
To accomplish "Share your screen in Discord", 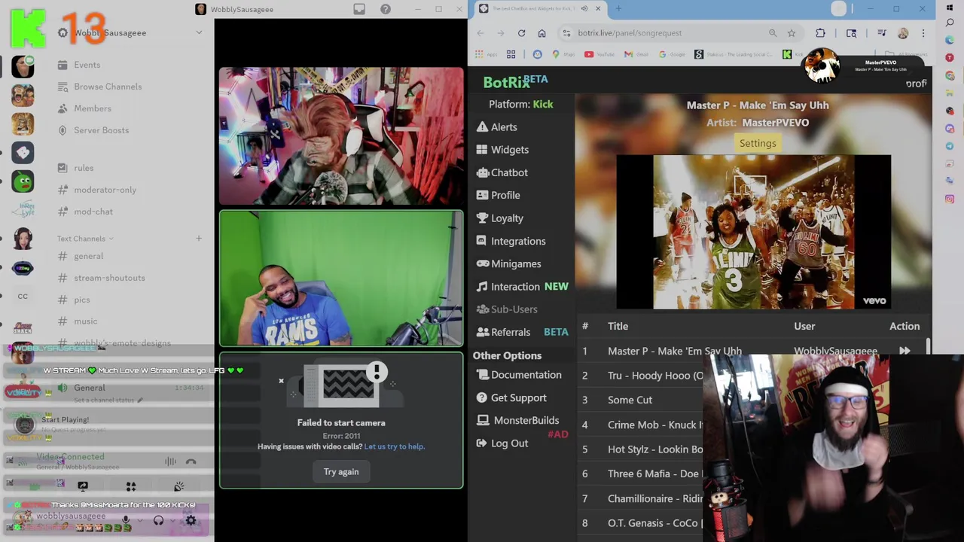I will (83, 487).
